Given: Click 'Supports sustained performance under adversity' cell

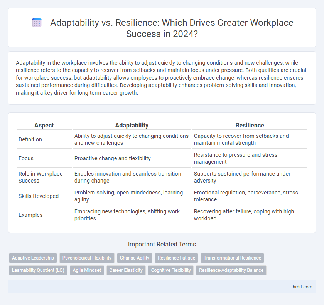Looking at the screenshot, I should pyautogui.click(x=250, y=177).
